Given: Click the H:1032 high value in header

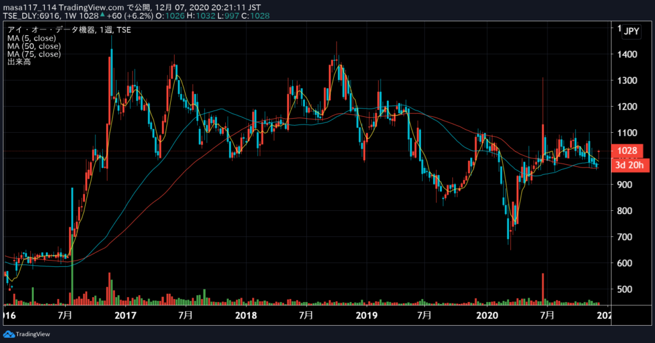Looking at the screenshot, I should 201,16.
